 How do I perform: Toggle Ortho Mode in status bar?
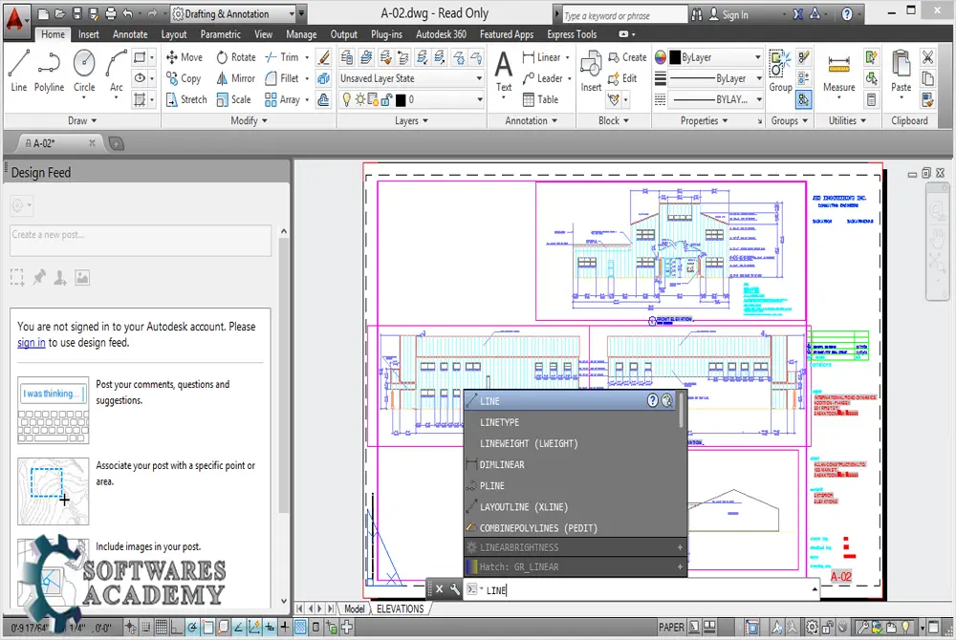click(x=177, y=627)
